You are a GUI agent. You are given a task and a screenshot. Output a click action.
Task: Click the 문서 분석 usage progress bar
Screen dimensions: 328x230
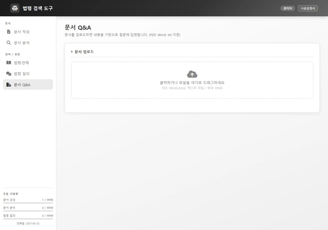[28, 211]
